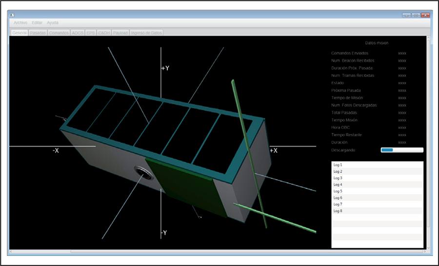Click the camera lens on the satellite
This screenshot has height=266, width=439.
pyautogui.click(x=143, y=173)
